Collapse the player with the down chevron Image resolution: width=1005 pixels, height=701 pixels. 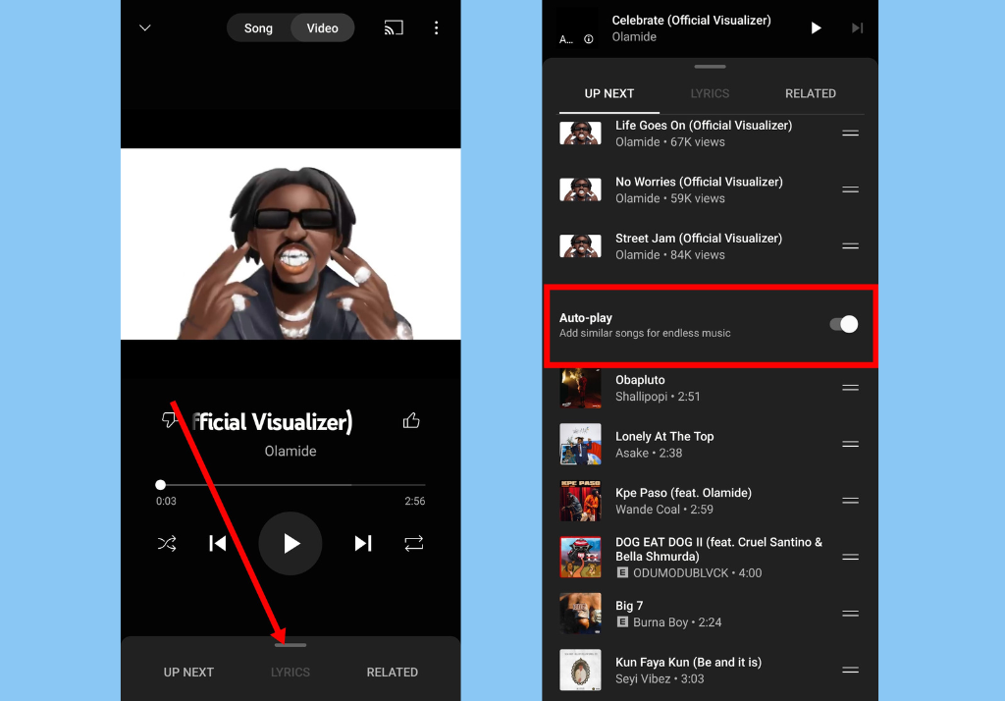click(145, 27)
